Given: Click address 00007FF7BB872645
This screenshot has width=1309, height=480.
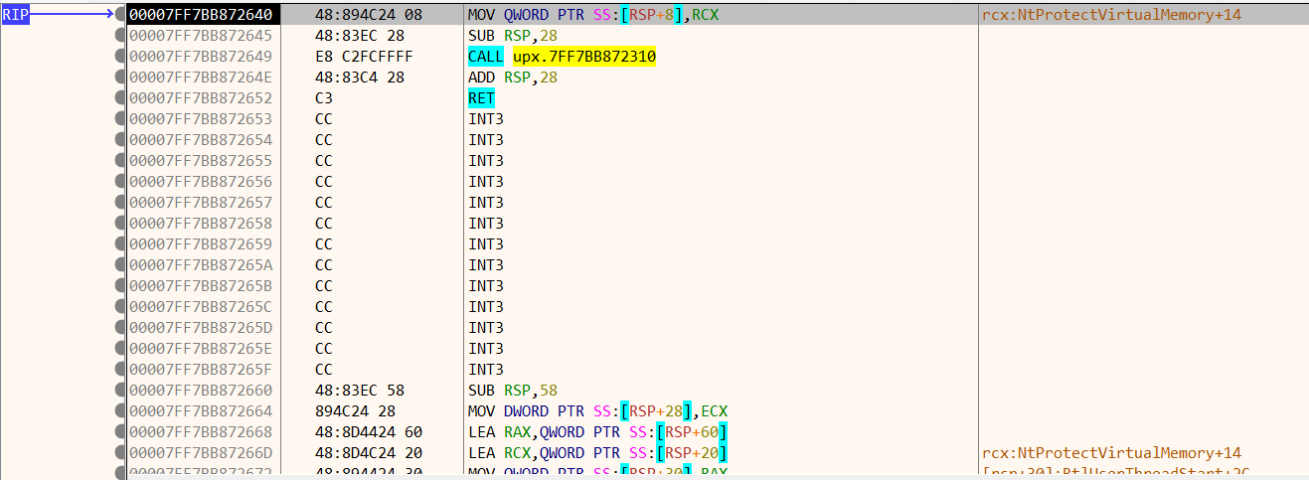Looking at the screenshot, I should [x=200, y=36].
